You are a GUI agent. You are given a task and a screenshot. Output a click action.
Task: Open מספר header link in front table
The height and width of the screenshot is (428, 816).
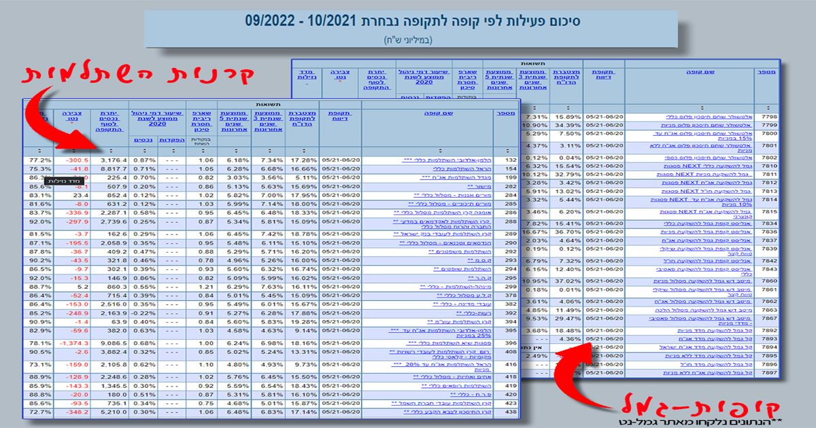pyautogui.click(x=505, y=113)
